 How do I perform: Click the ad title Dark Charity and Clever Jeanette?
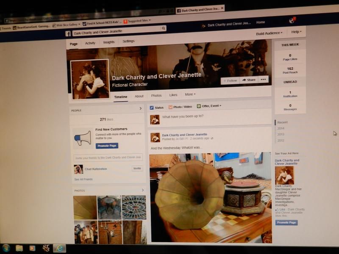point(287,162)
